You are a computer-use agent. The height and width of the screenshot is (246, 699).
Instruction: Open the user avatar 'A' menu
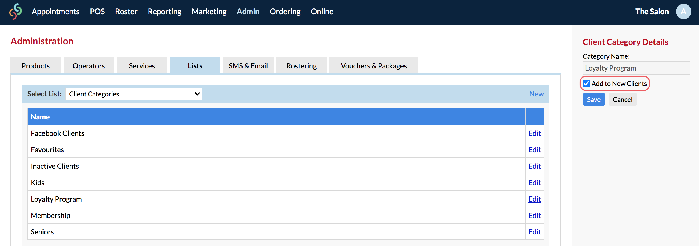click(x=683, y=12)
